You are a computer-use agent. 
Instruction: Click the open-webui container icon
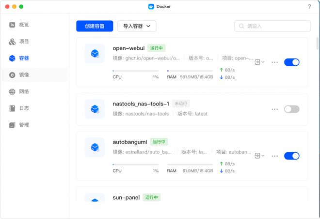click(95, 54)
